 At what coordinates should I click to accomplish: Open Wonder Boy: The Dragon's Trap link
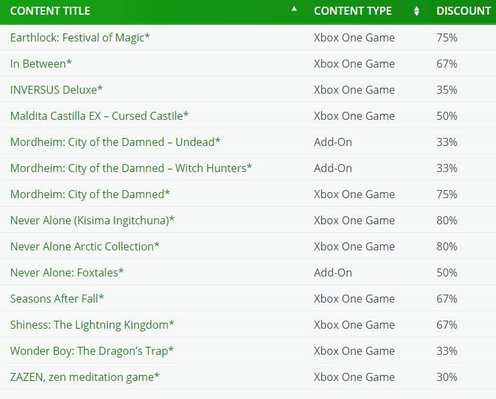92,351
